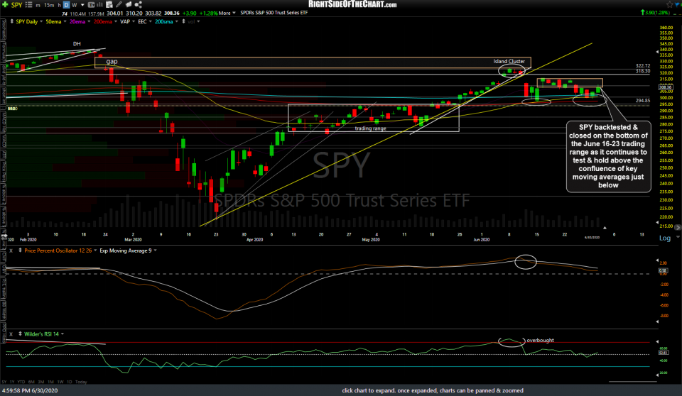The height and width of the screenshot is (396, 682).
Task: Open the timeframe dropdown arrow after W
Action: [x=82, y=5]
